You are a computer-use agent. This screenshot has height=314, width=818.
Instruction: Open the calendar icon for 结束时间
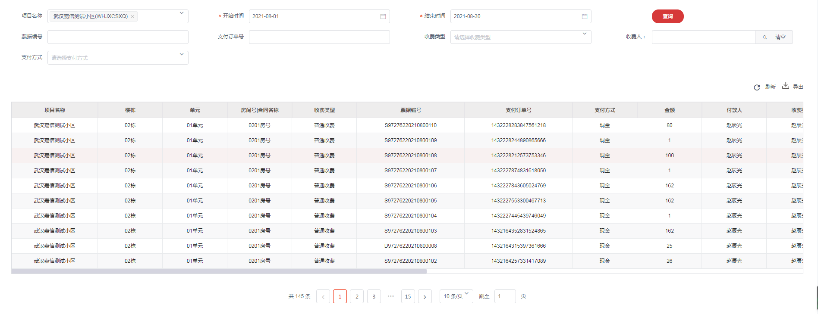pos(584,16)
